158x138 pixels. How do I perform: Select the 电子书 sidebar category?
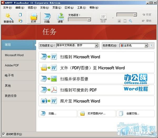click(x=19, y=75)
